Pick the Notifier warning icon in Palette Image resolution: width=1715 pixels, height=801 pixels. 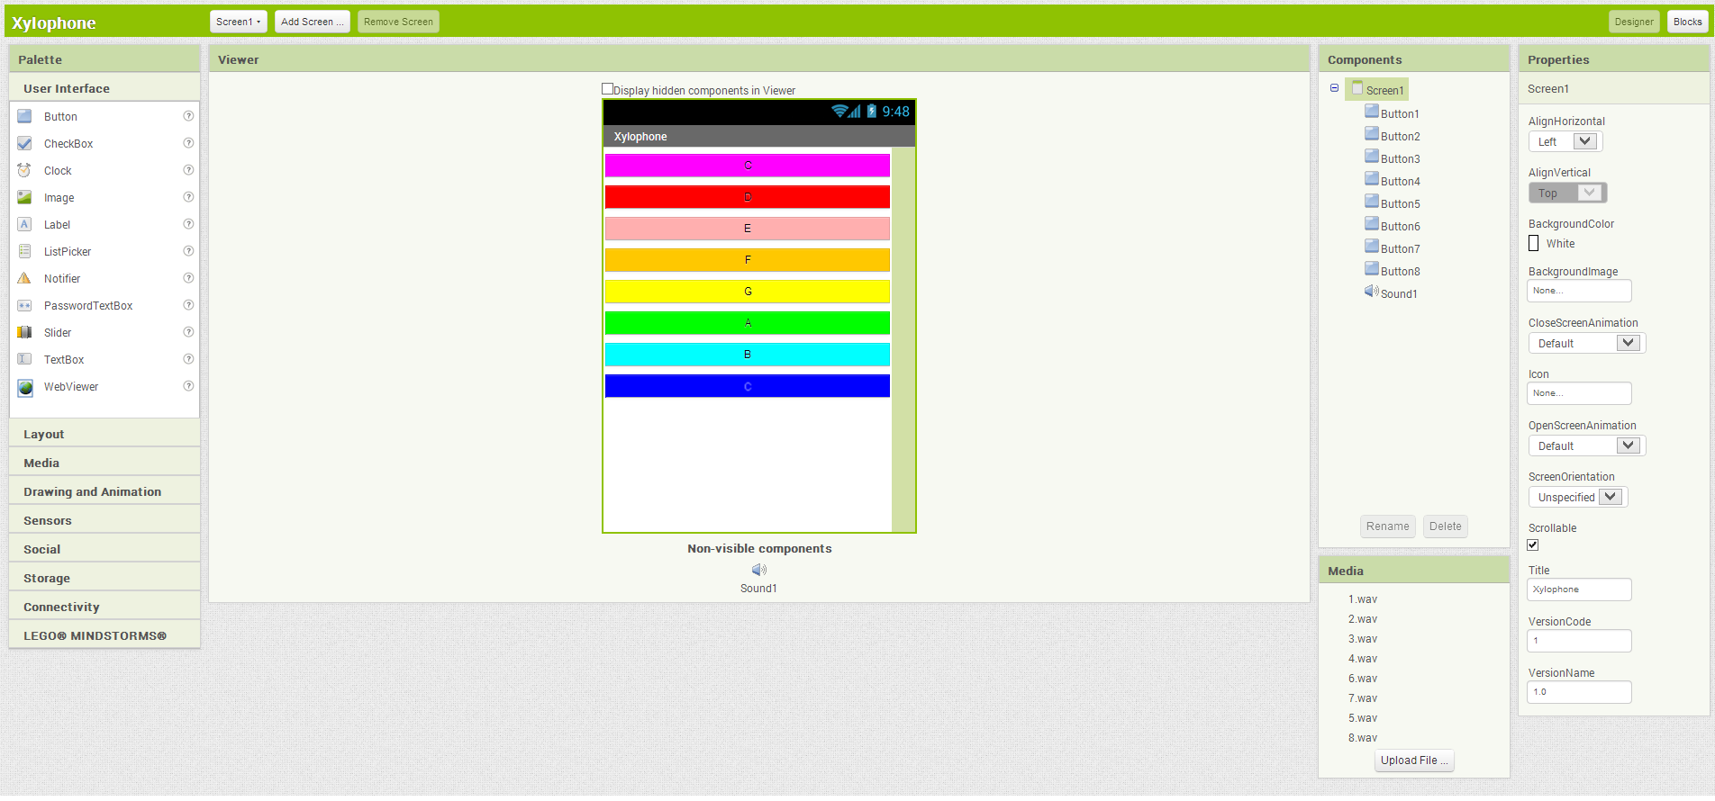point(24,278)
